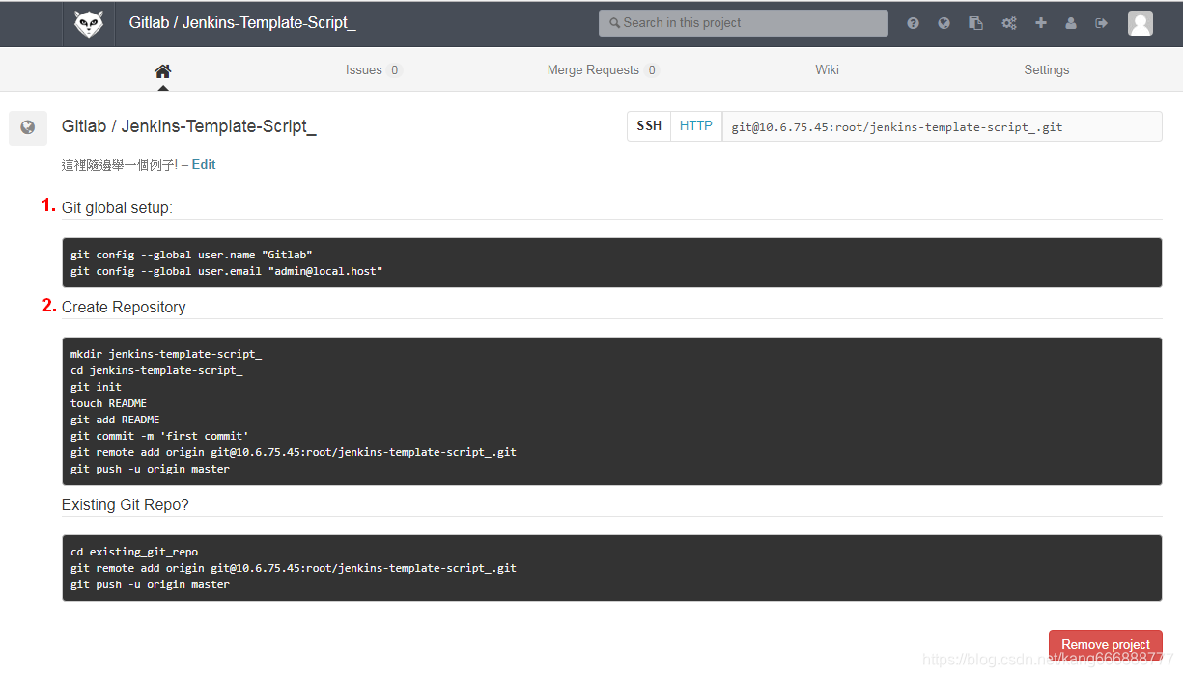Click the 'touch README' line
The image size is (1183, 677).
coord(108,403)
